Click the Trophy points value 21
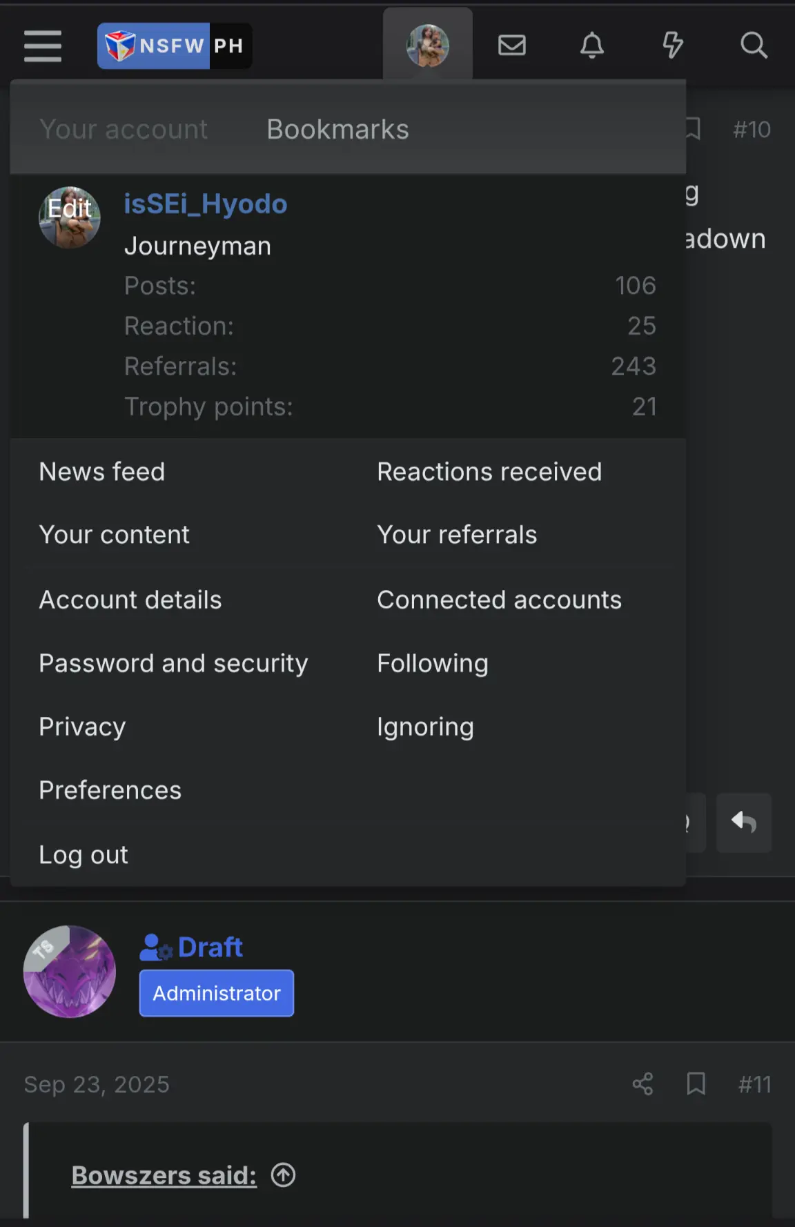The height and width of the screenshot is (1227, 795). pyautogui.click(x=645, y=406)
